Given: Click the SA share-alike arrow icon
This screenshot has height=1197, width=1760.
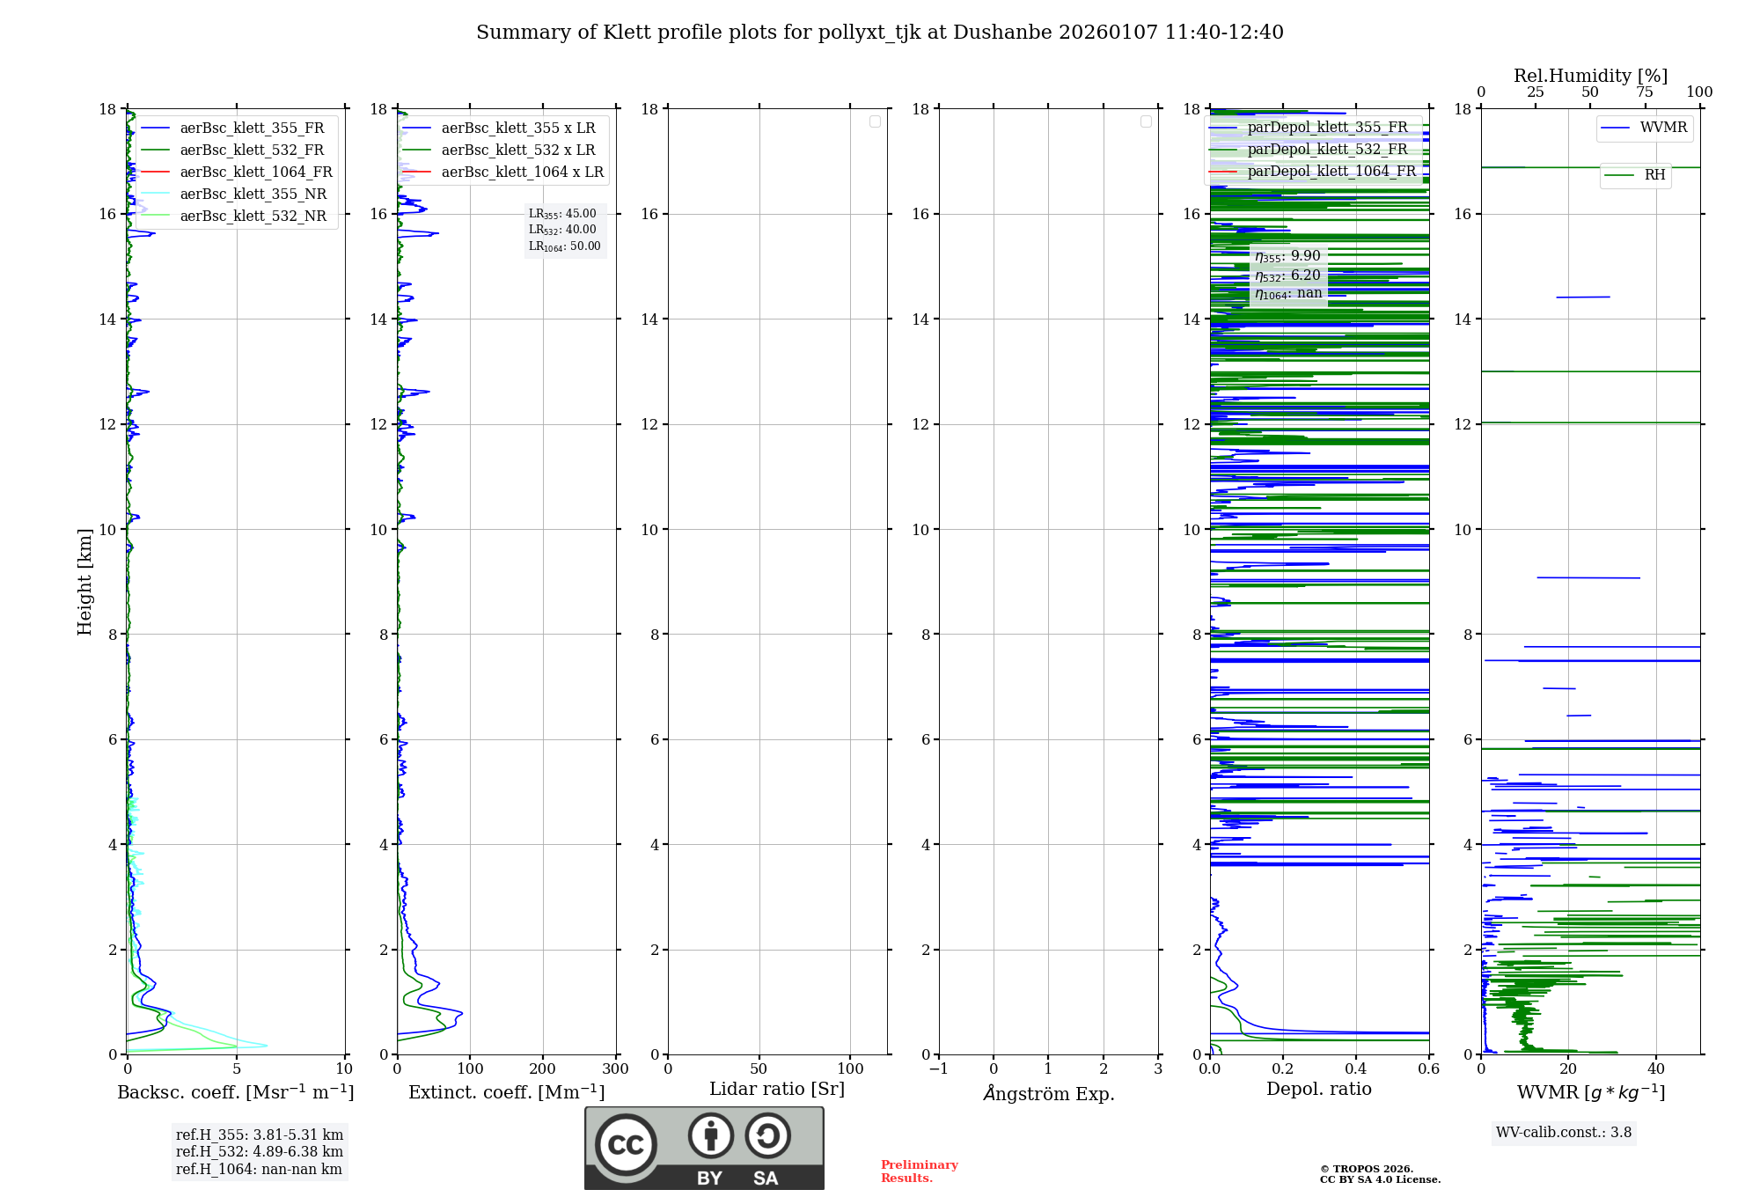Looking at the screenshot, I should 767,1135.
